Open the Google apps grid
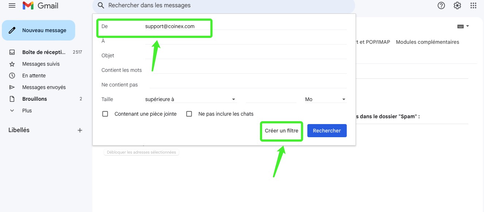484x212 pixels. point(473,6)
